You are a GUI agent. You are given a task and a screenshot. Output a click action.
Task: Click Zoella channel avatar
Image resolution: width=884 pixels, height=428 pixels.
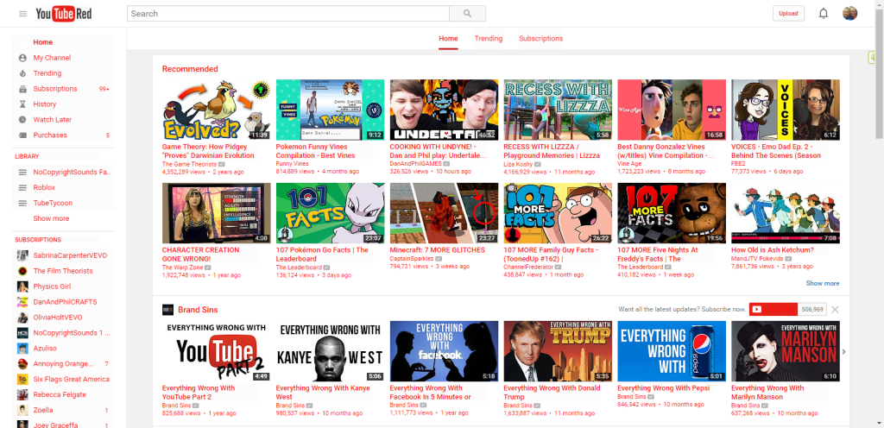click(22, 411)
